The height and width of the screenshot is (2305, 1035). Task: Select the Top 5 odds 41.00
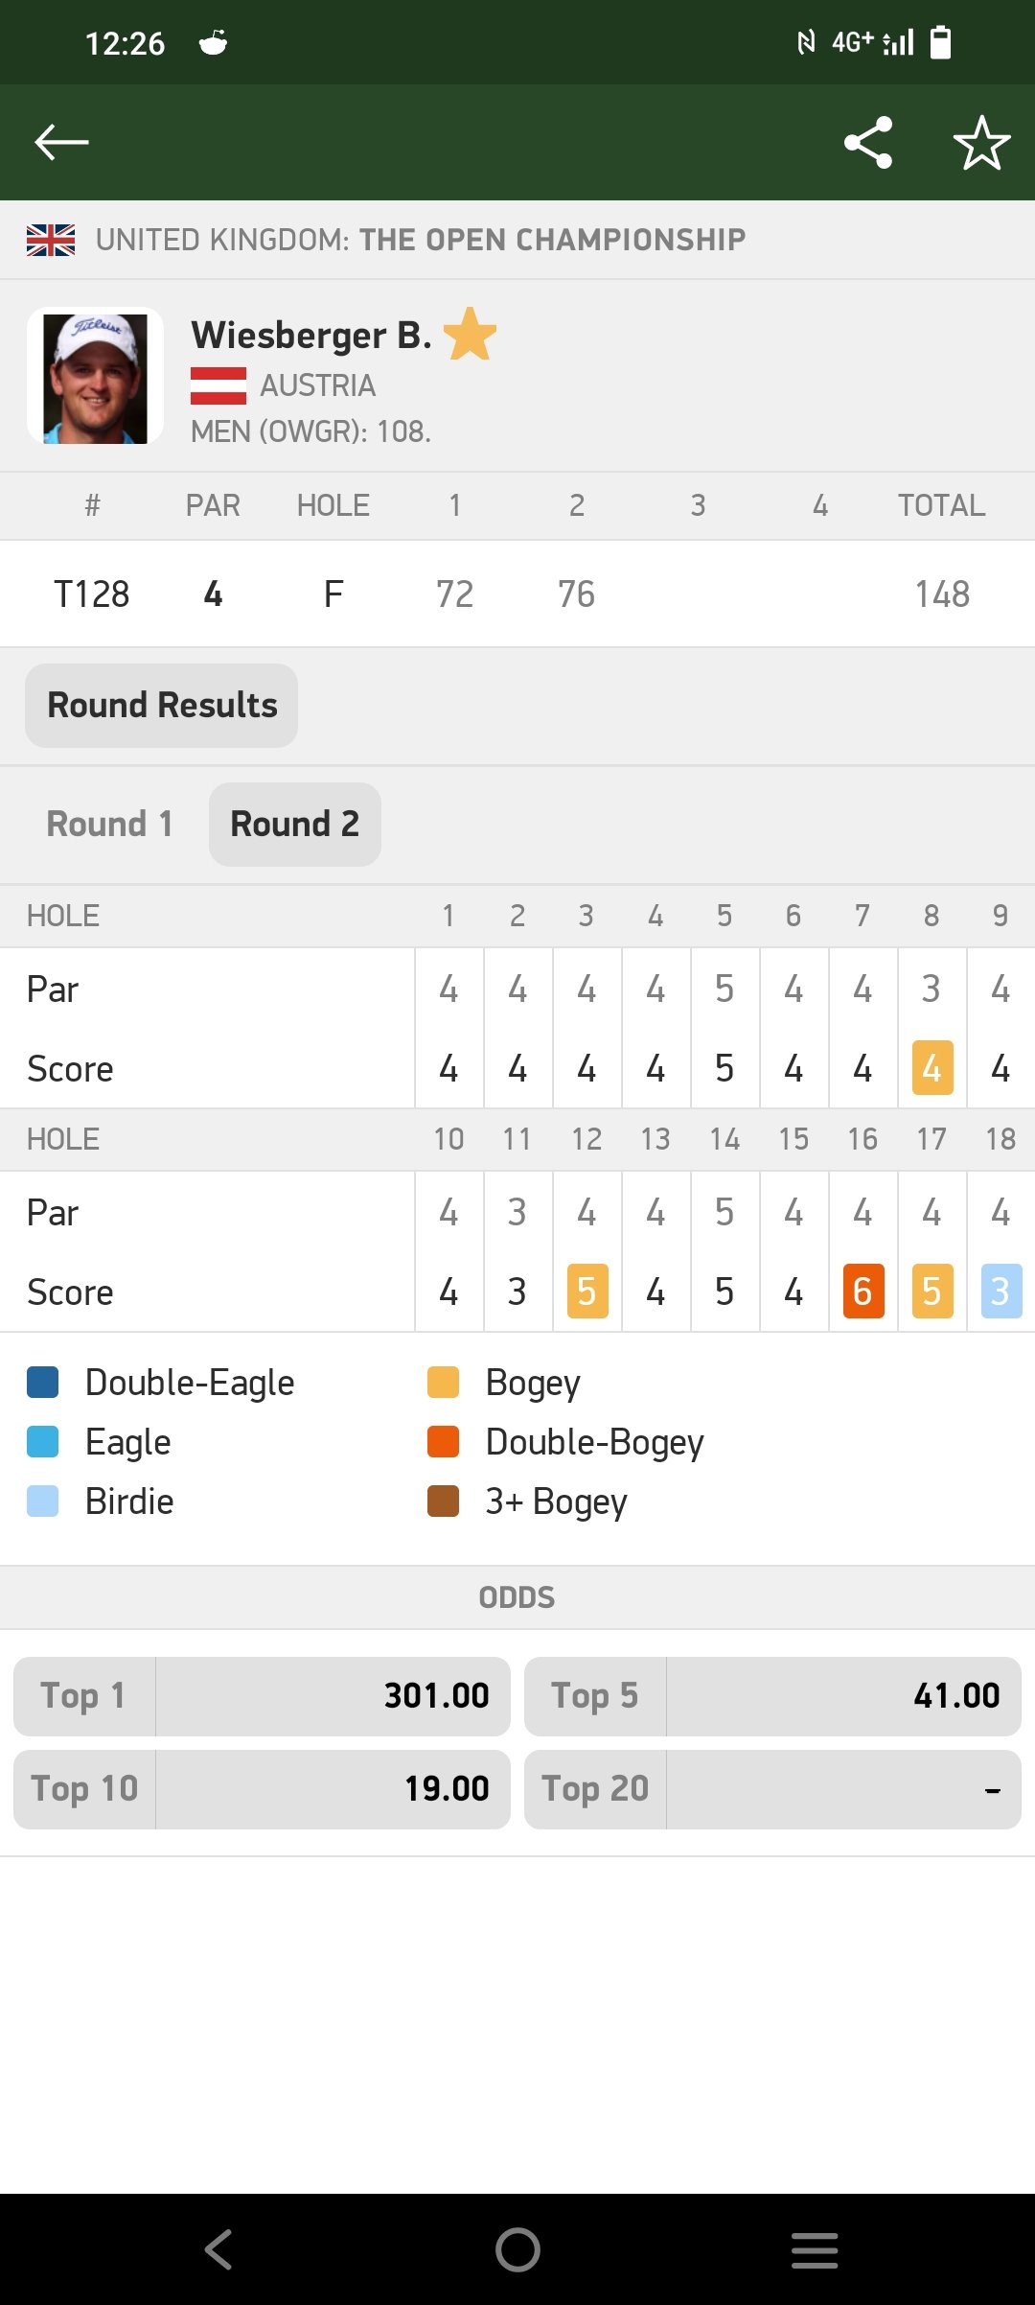coord(772,1696)
